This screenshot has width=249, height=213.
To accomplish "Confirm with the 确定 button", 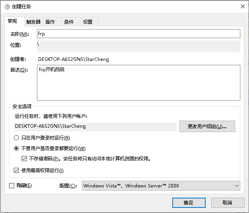I will click(x=189, y=202).
